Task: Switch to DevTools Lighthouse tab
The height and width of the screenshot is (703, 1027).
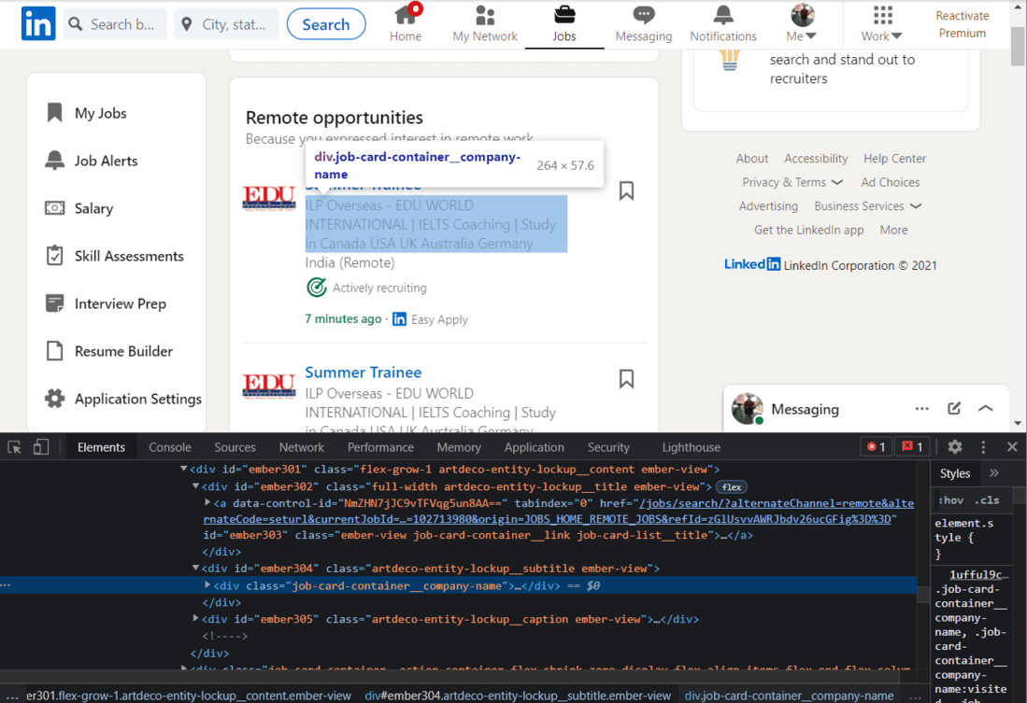Action: click(691, 447)
